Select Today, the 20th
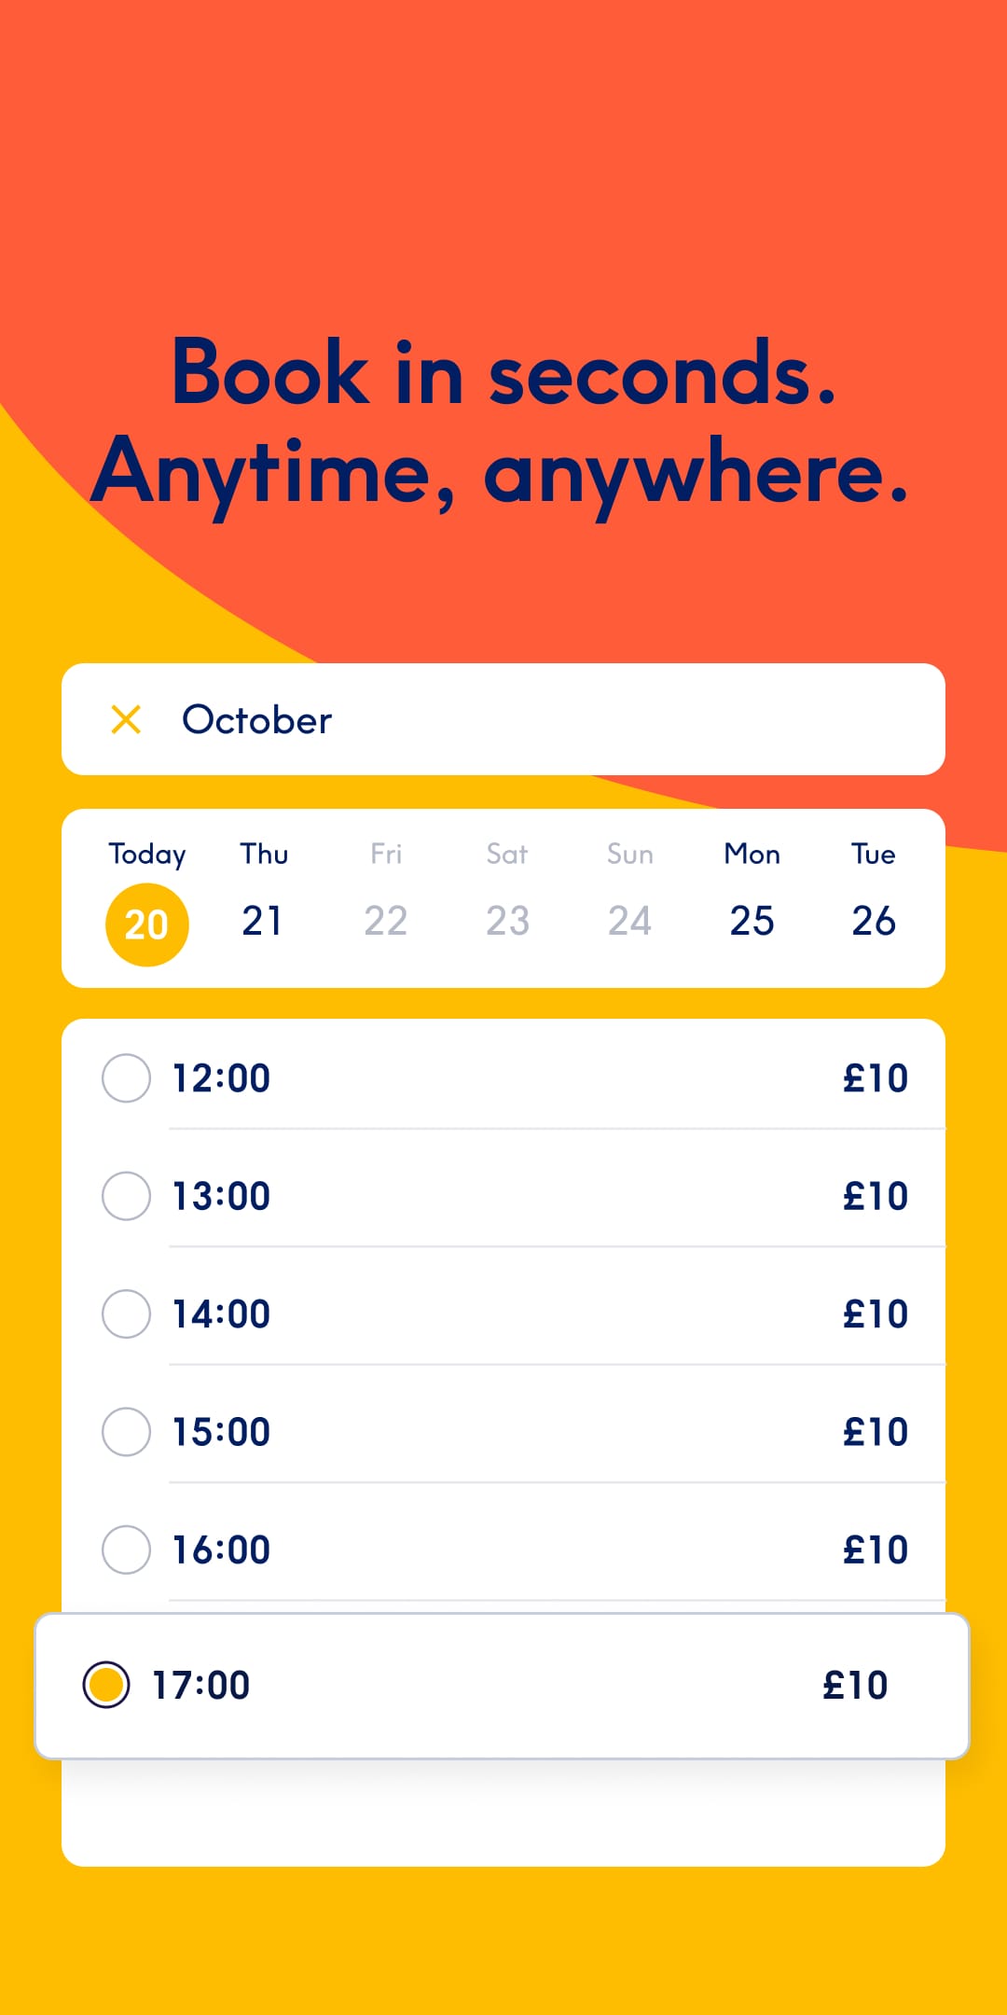The image size is (1007, 2015). (146, 924)
